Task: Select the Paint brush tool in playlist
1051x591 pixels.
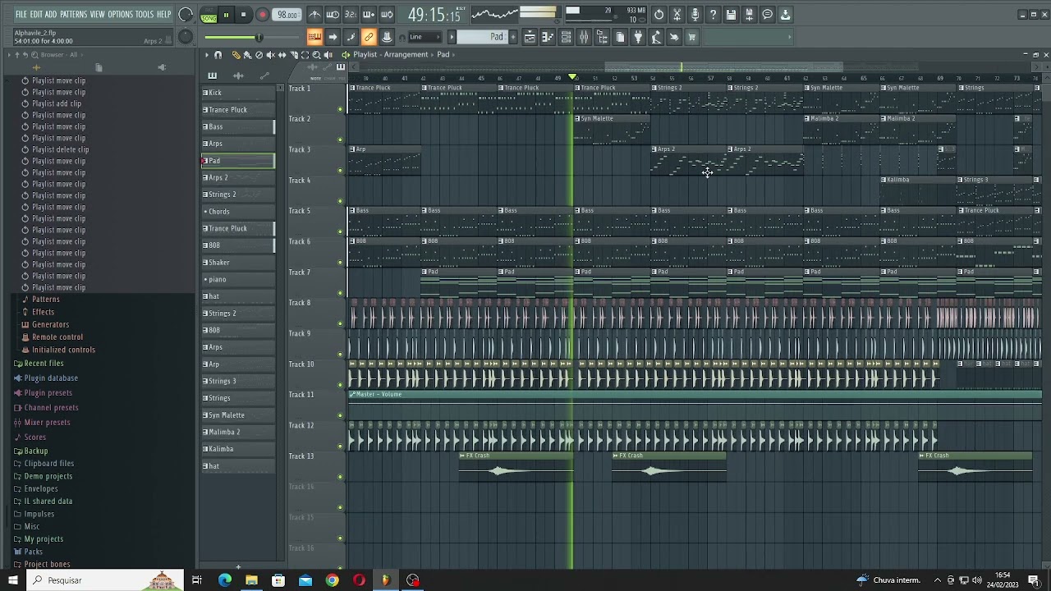Action: (x=247, y=55)
